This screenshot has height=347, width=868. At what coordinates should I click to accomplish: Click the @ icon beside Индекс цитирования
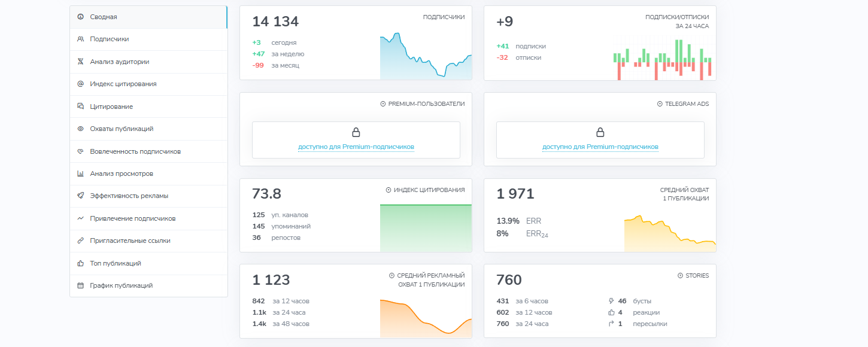click(x=80, y=84)
